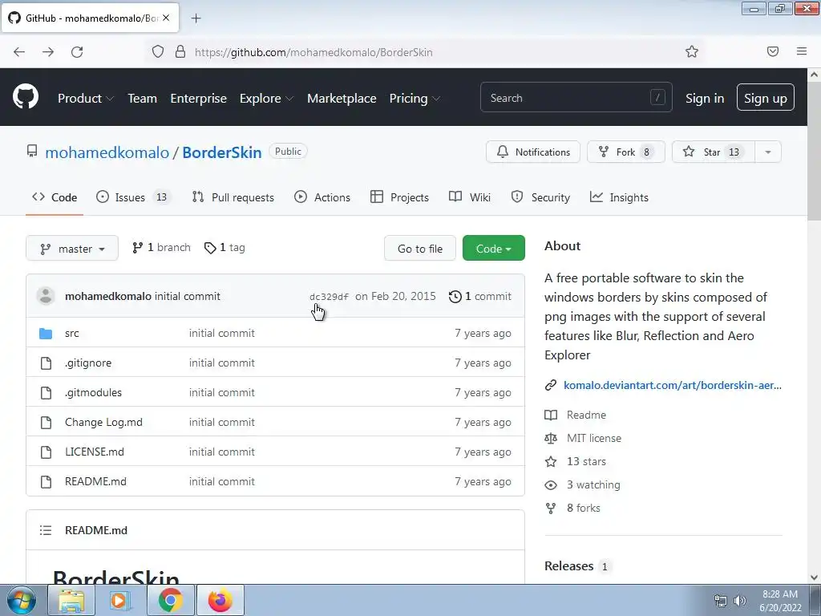This screenshot has height=616, width=821.
Task: Click the shield tracking protection icon
Action: pos(158,52)
